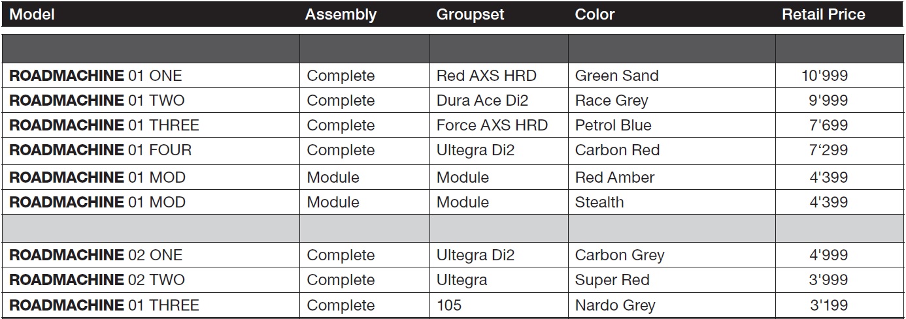Select the ROADMACHINE 01 ONE row
Image resolution: width=906 pixels, height=319 pixels.
click(x=452, y=76)
